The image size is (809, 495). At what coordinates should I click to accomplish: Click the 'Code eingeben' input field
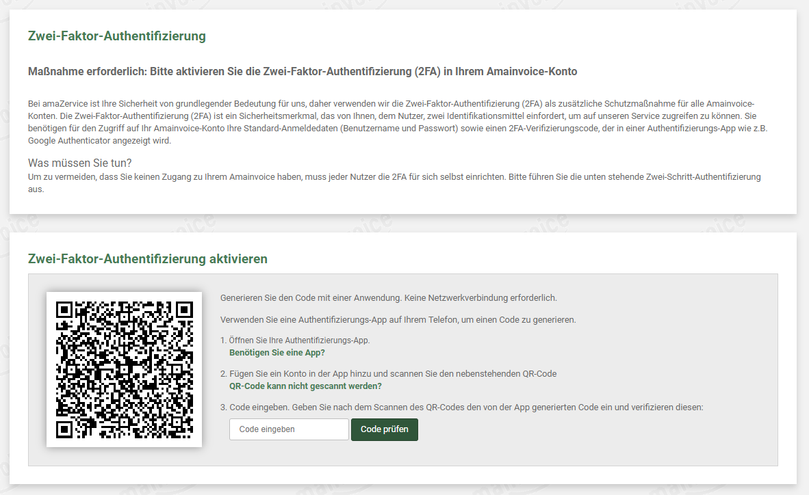[x=289, y=429]
